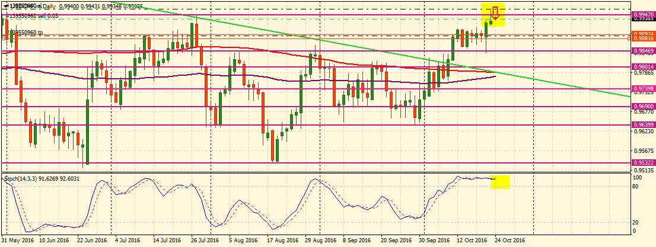Click the '17 Aug 2016' date label
This screenshot has height=247, width=656.
tap(282, 240)
